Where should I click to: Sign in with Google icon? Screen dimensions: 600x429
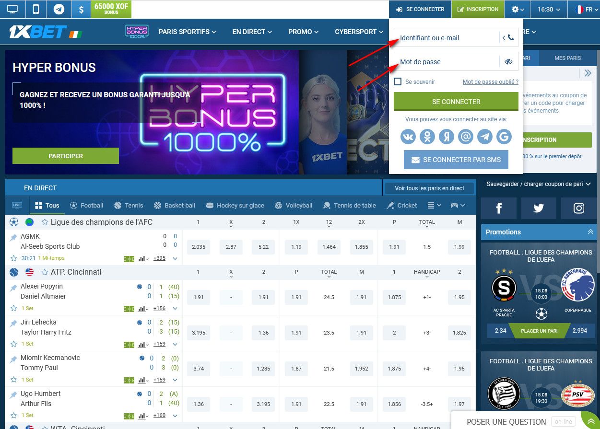click(504, 137)
